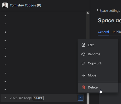121x104 pixels.
Task: Switch to the Public tab
Action: (117, 32)
